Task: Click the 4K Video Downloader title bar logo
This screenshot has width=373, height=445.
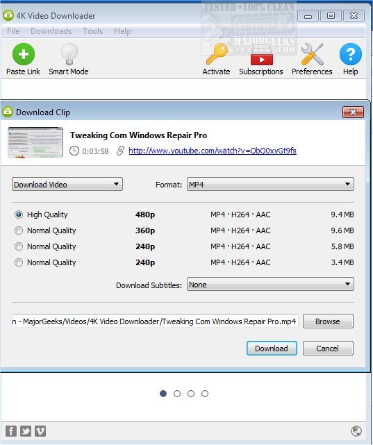Action: coord(8,15)
